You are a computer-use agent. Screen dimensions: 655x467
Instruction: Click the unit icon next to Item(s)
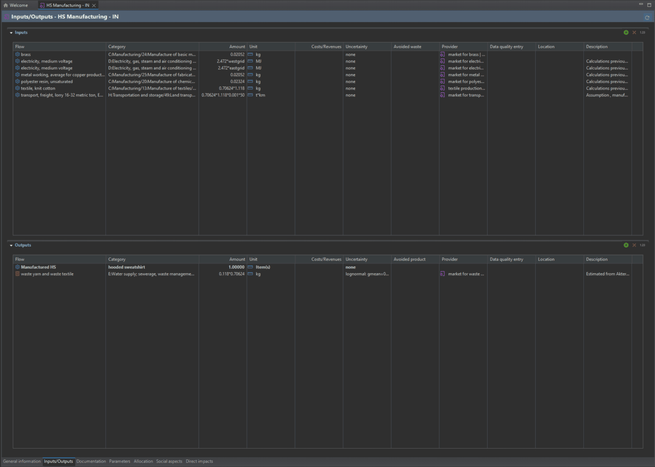(251, 268)
